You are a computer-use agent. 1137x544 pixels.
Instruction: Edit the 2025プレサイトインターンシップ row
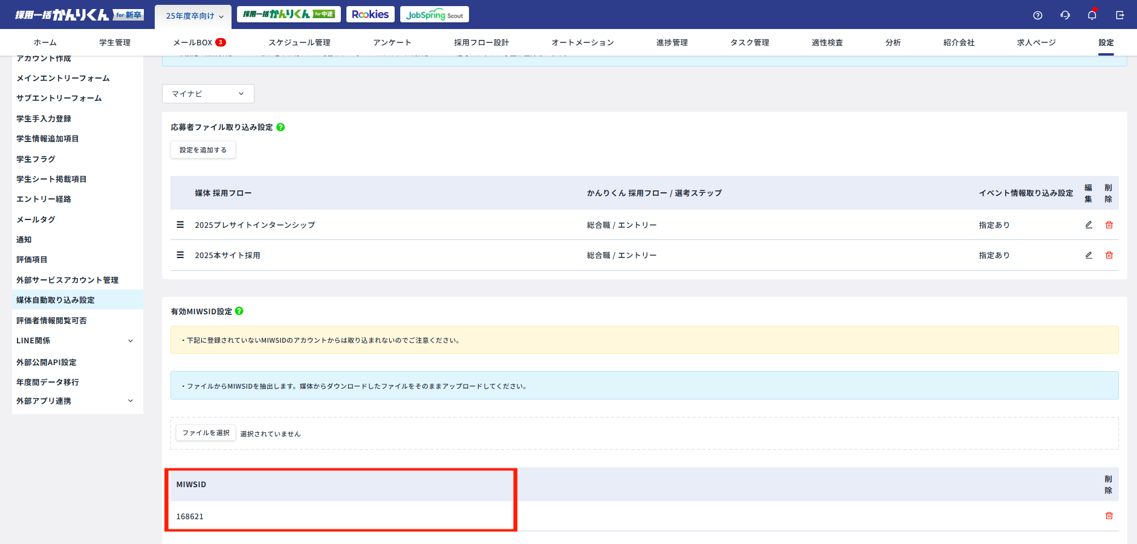point(1089,225)
